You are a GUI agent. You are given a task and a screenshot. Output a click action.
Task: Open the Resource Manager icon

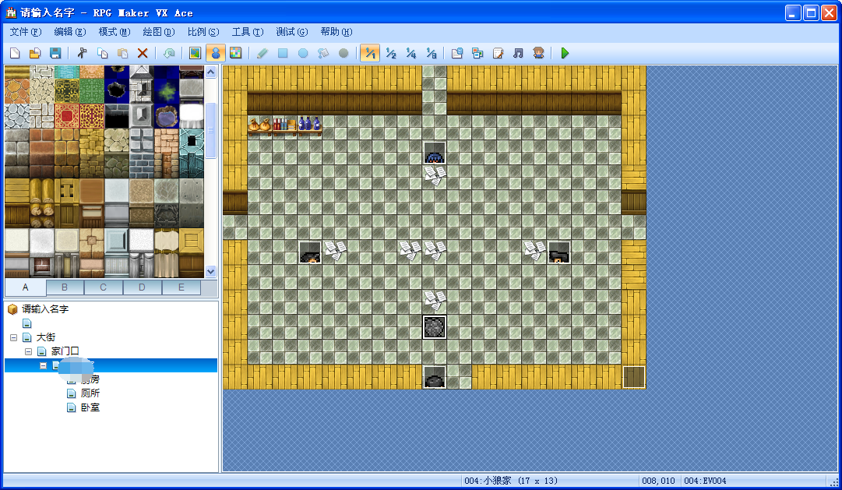[x=477, y=53]
